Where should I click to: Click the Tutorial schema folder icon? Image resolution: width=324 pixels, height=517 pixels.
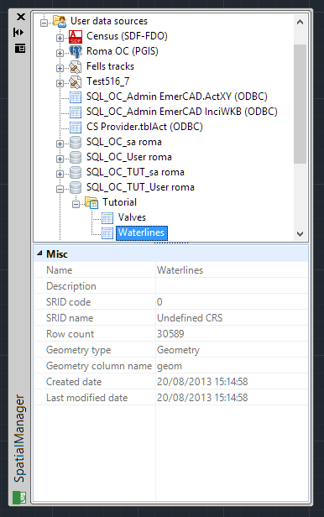91,203
